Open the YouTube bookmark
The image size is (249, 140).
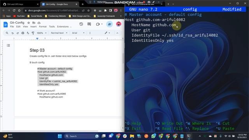(x=19, y=16)
